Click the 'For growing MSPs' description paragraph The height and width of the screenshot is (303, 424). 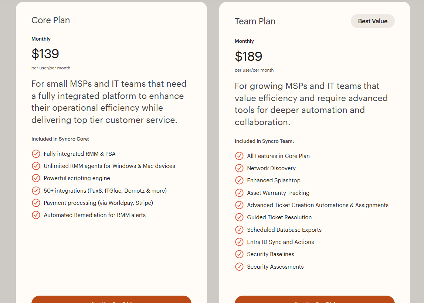pyautogui.click(x=311, y=104)
